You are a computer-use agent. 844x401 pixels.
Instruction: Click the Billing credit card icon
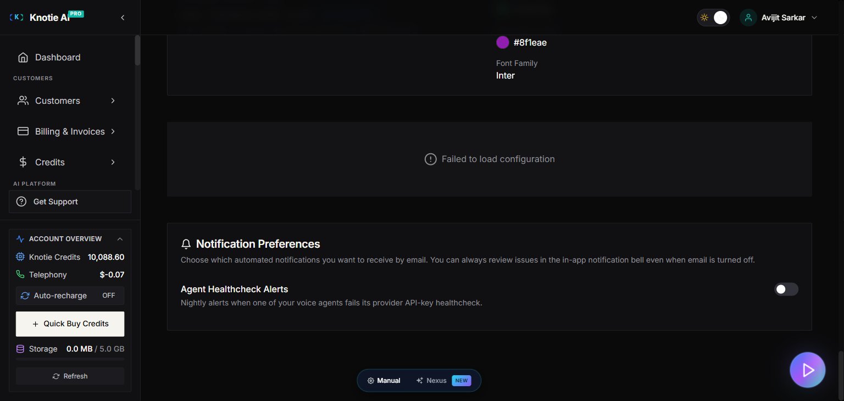click(x=23, y=131)
